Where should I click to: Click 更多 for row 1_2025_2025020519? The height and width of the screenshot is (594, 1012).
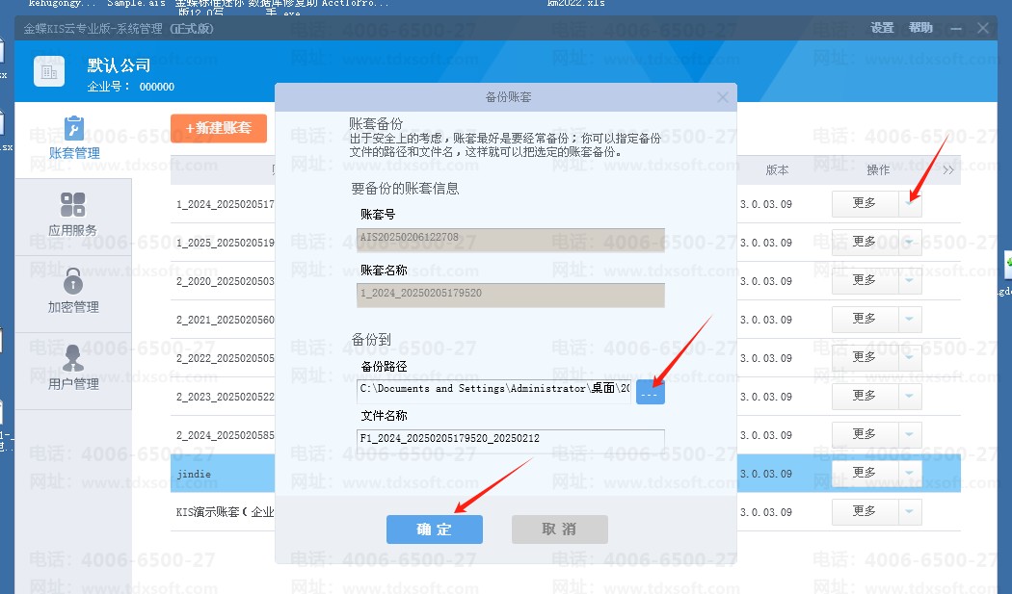click(x=865, y=243)
